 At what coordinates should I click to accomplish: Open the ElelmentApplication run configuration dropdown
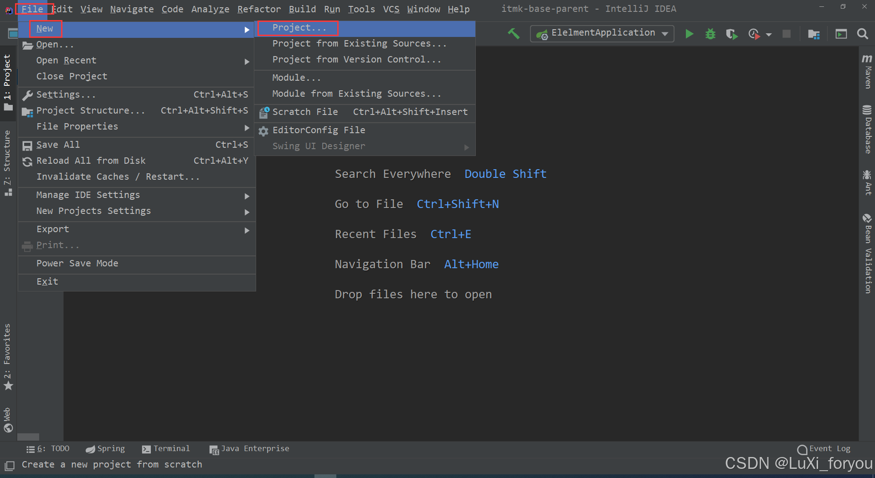pos(602,33)
